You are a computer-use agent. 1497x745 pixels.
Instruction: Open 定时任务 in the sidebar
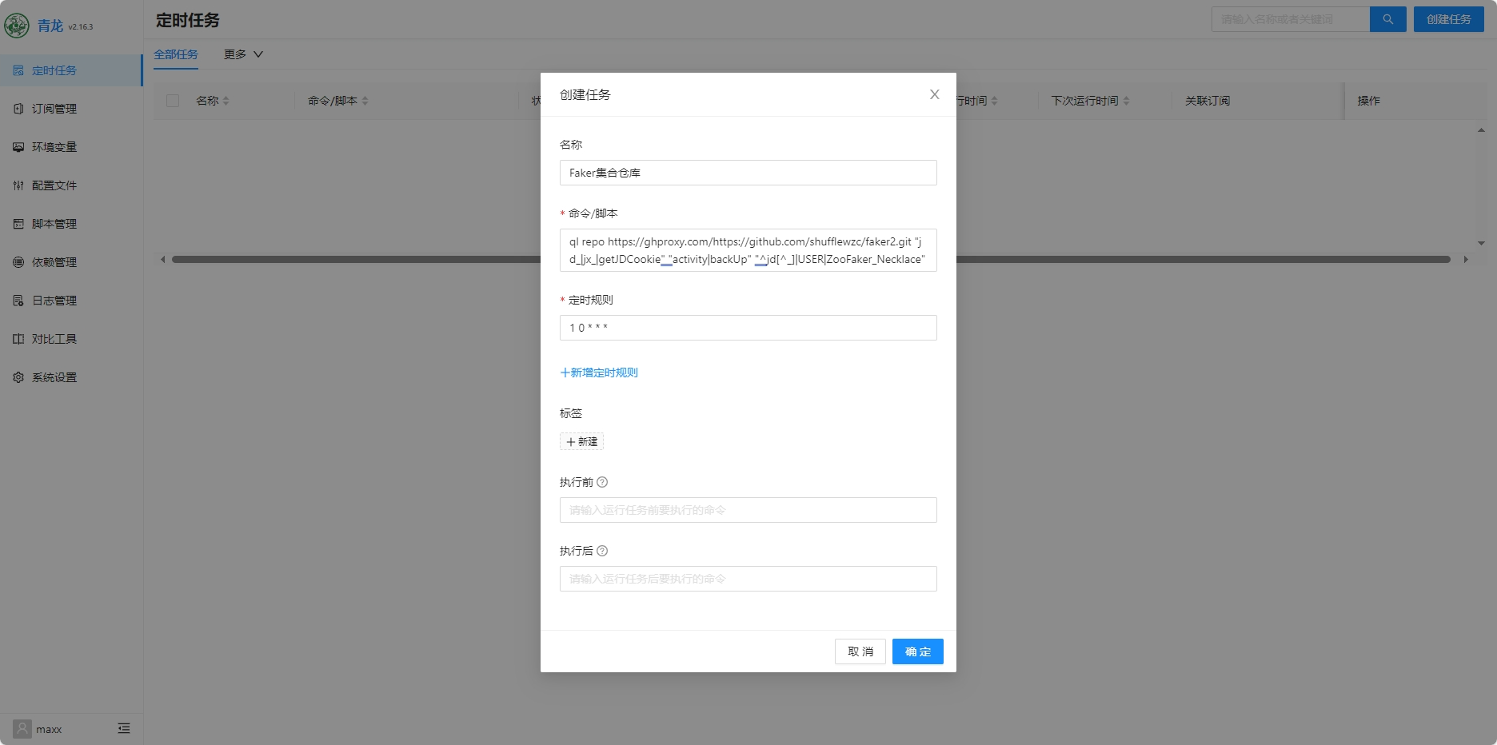pyautogui.click(x=71, y=70)
